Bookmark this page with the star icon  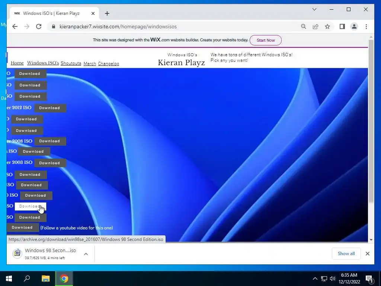tap(327, 26)
